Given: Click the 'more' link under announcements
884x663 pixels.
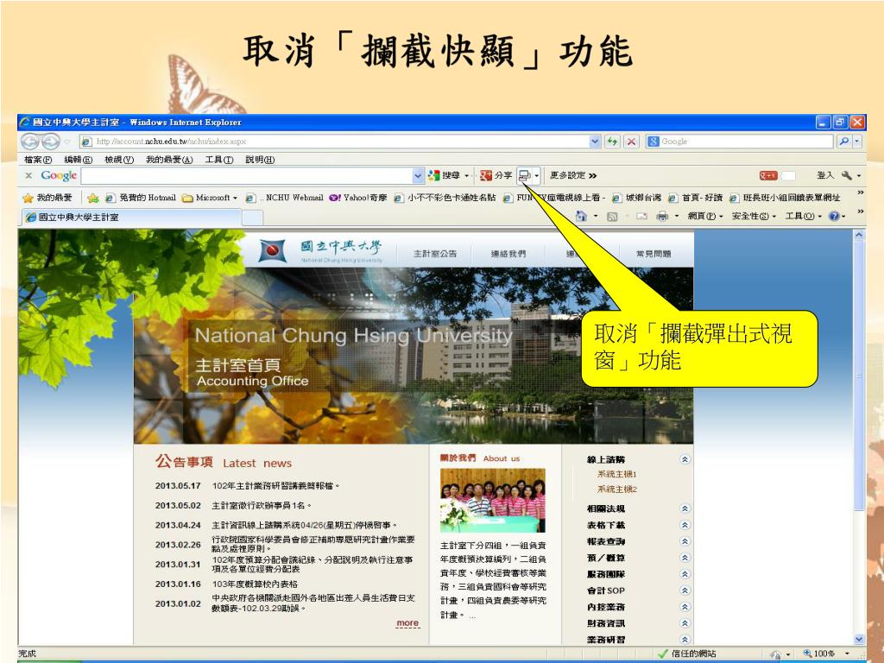Looking at the screenshot, I should point(407,623).
